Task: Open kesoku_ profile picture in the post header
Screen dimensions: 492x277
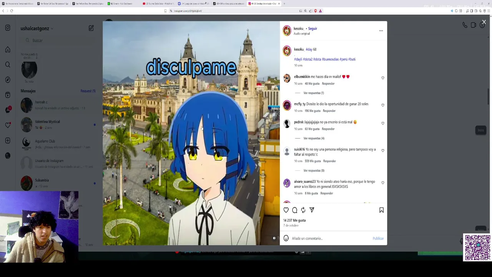Action: coord(287,31)
